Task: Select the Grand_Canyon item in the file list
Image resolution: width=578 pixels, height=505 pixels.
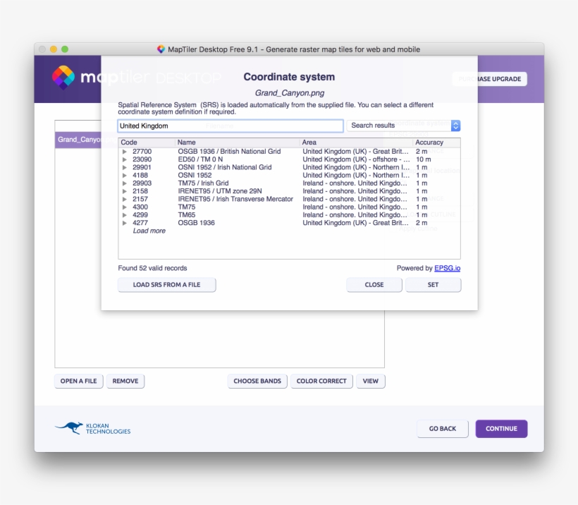Action: coord(78,139)
